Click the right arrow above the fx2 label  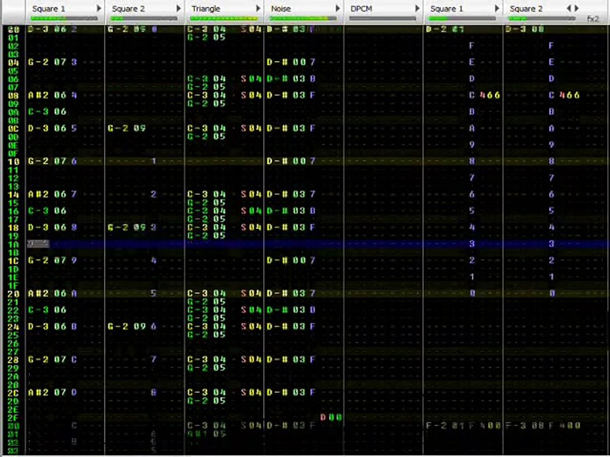pyautogui.click(x=576, y=8)
